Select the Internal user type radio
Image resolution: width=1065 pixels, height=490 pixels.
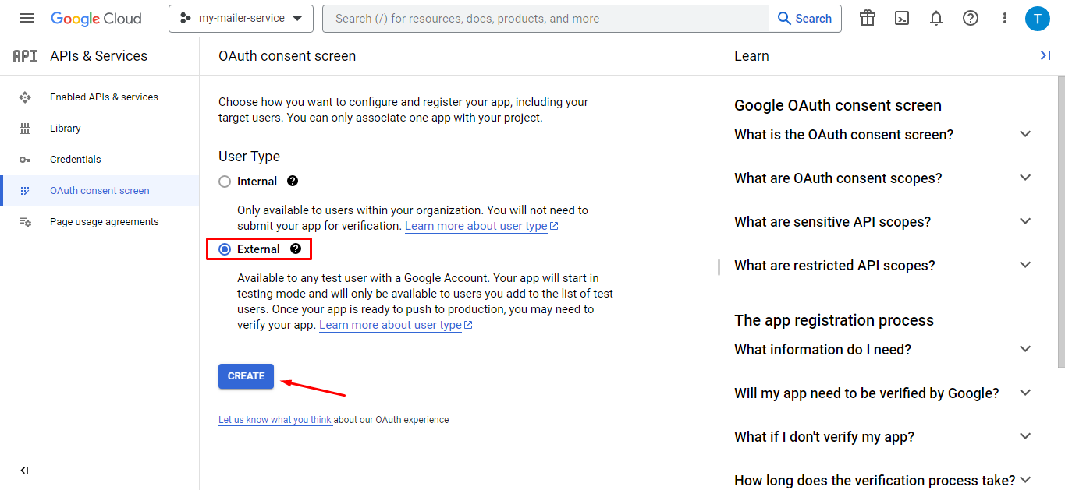point(225,181)
